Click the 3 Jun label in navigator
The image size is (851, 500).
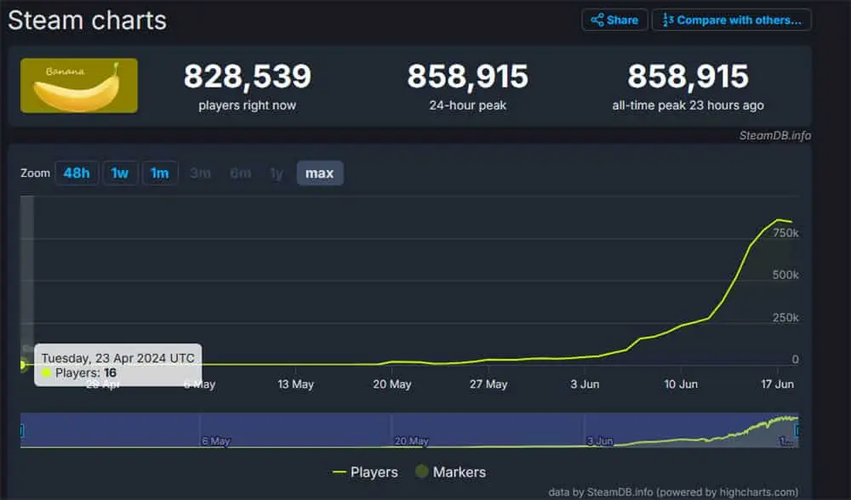600,440
